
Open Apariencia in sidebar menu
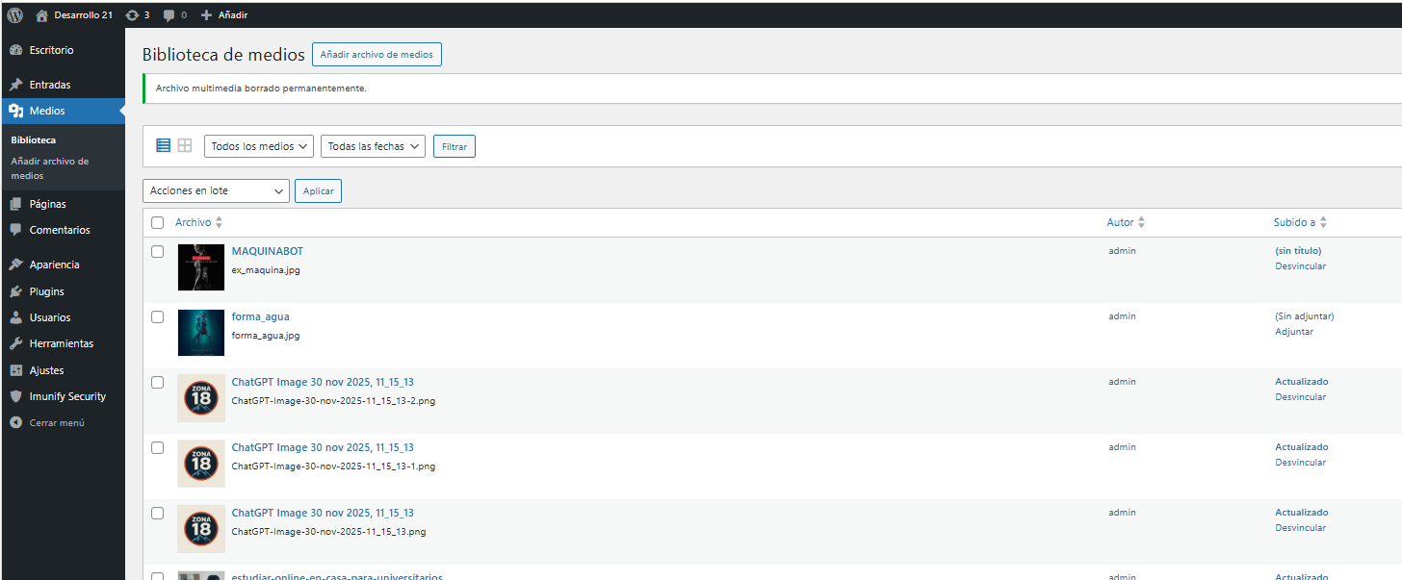pyautogui.click(x=54, y=265)
